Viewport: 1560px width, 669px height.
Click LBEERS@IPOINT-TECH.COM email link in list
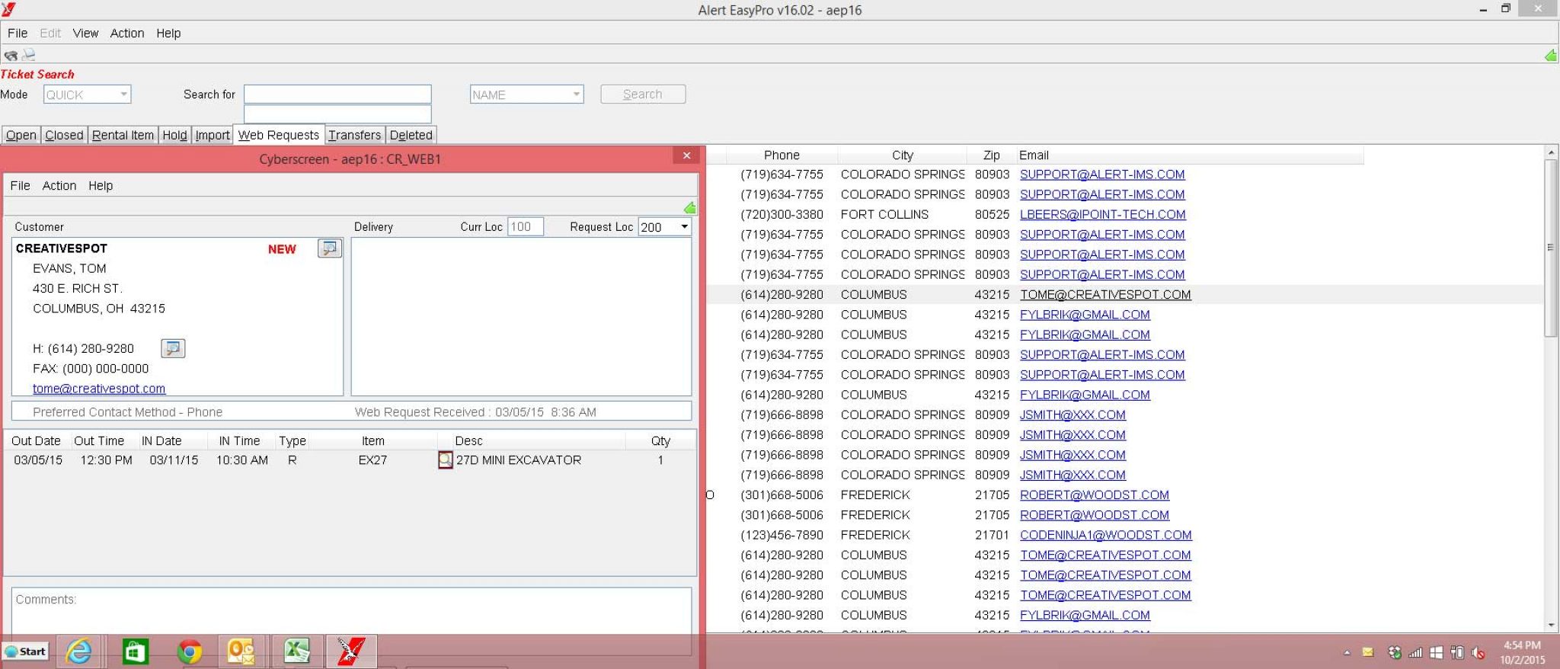pos(1102,215)
